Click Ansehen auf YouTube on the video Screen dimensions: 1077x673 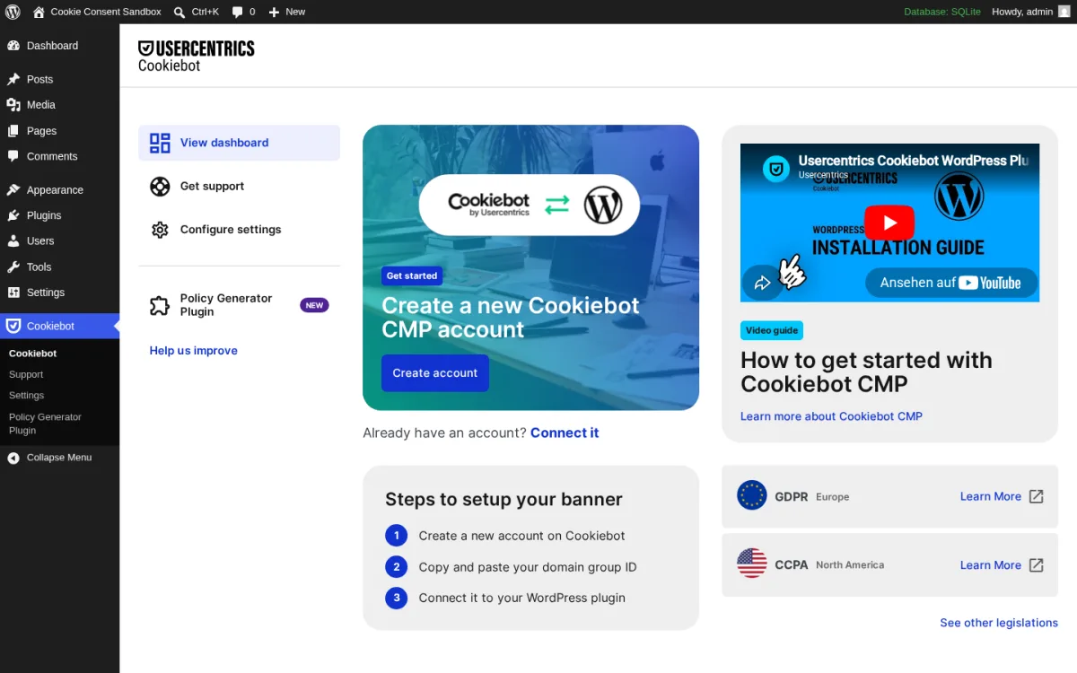point(951,283)
